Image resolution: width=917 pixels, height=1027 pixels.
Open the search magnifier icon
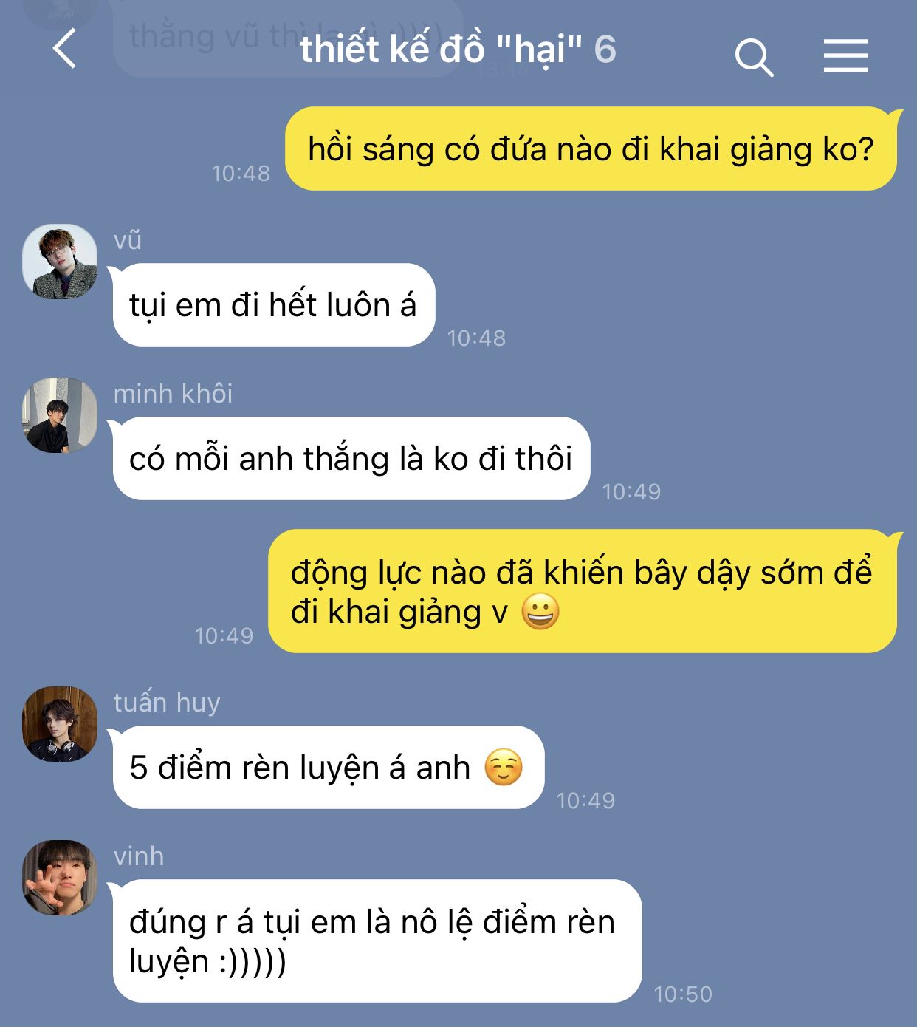tap(754, 57)
